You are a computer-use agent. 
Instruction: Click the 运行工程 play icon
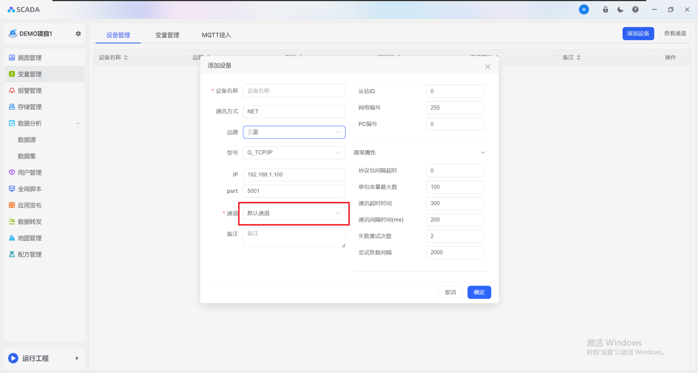(13, 358)
